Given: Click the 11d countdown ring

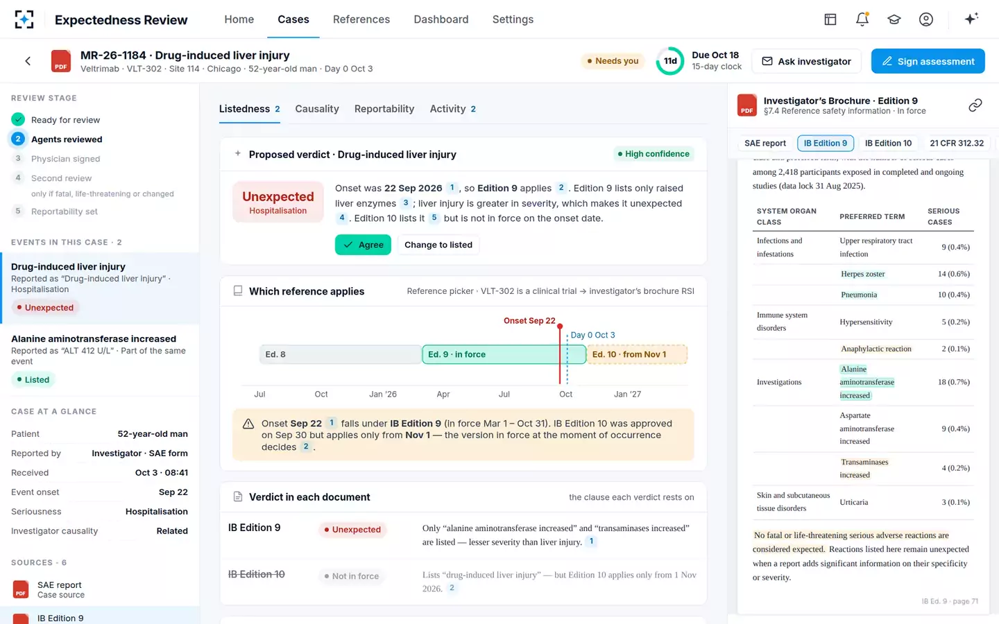Looking at the screenshot, I should 670,61.
